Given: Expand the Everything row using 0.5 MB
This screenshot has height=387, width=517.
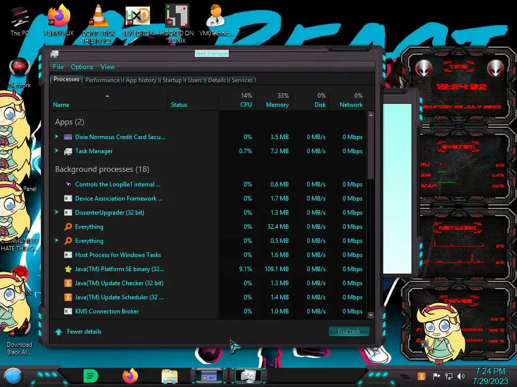Looking at the screenshot, I should tap(57, 240).
